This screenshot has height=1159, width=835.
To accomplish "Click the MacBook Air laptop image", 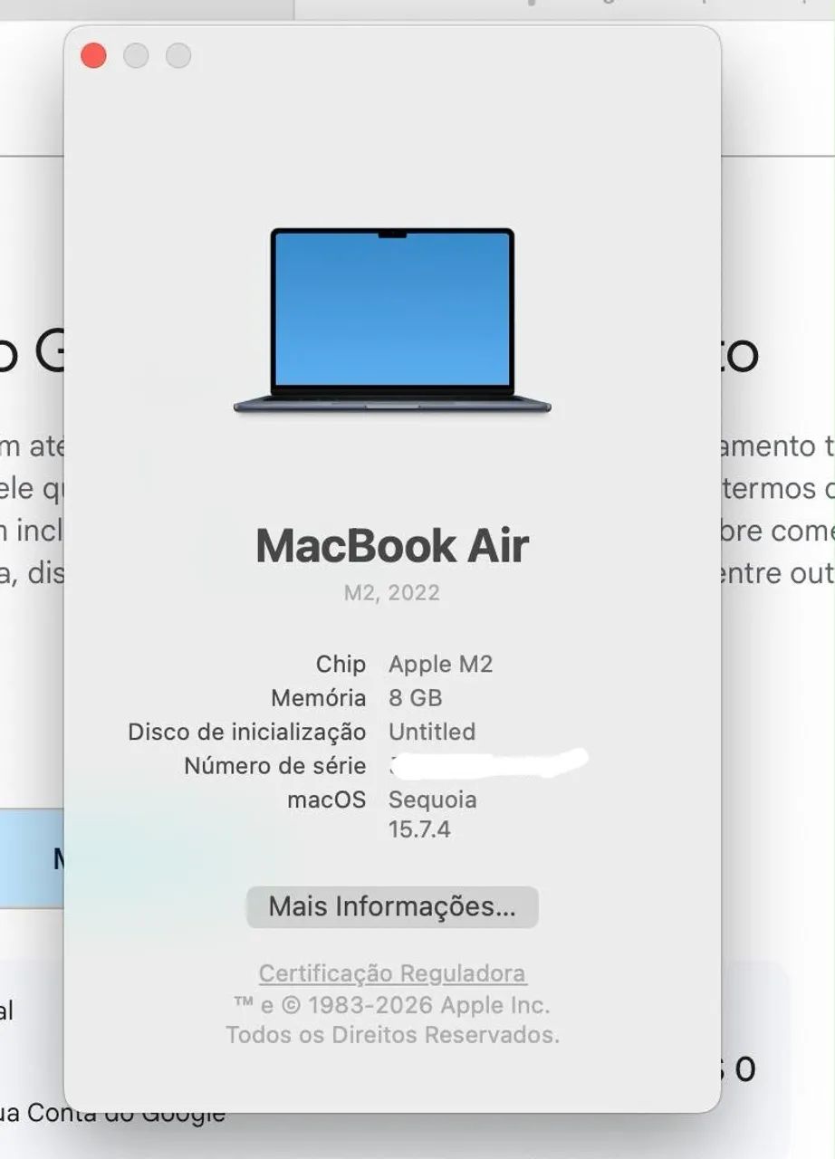I will tap(392, 321).
